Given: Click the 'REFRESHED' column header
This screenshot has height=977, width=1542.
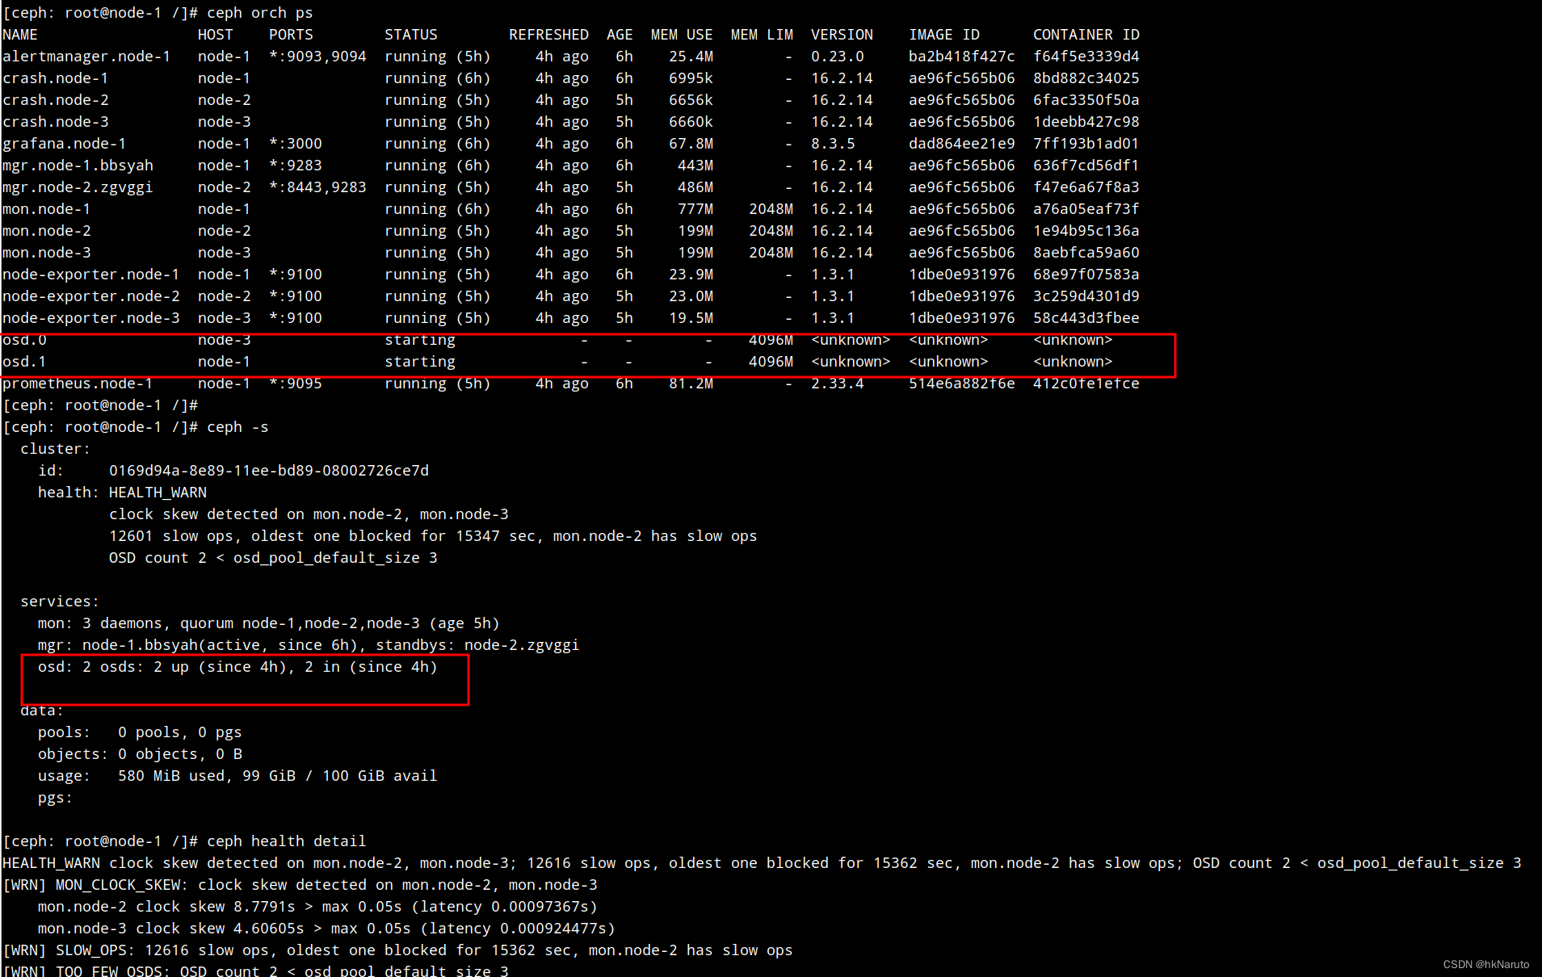Looking at the screenshot, I should [548, 35].
